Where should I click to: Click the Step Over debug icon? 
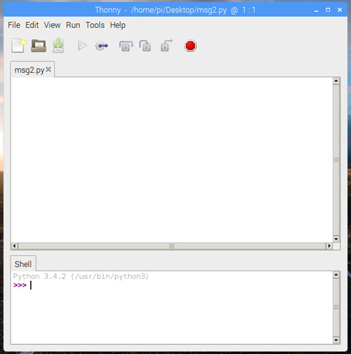coord(126,46)
